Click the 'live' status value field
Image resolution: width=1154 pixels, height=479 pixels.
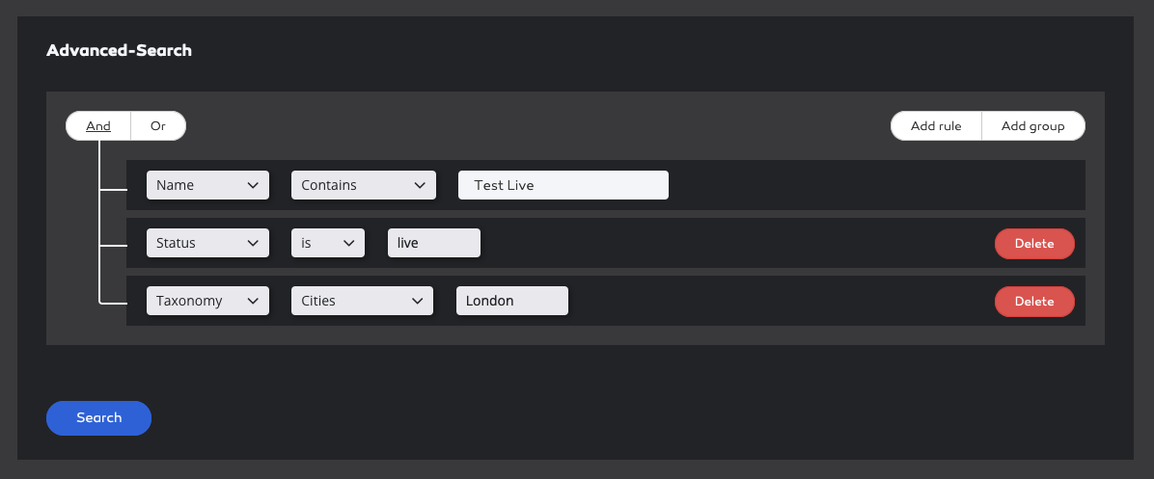coord(434,243)
